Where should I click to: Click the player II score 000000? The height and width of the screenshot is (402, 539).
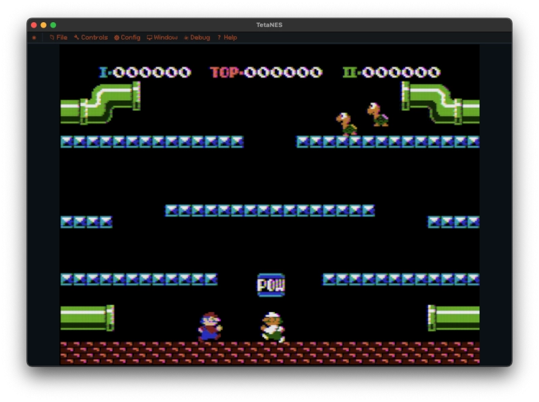point(401,72)
